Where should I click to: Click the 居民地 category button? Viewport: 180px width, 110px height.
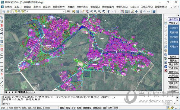[x=173, y=60]
